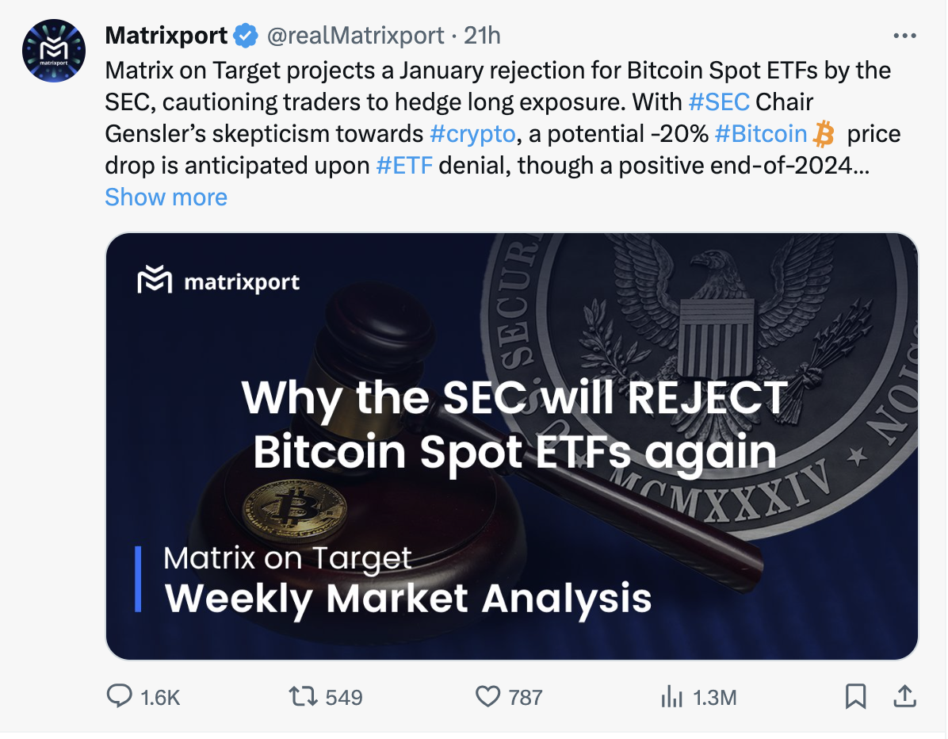View analytics via the bar chart icon
The image size is (948, 739).
pos(673,697)
